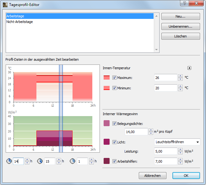The width and height of the screenshot is (206, 185).
Task: Click the blue time marker in temperature chart
Action: (x=61, y=87)
